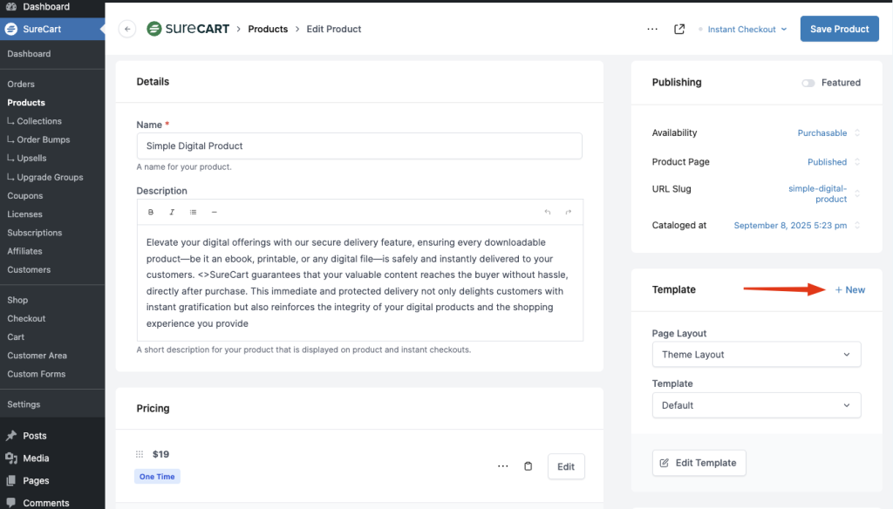Open the three-dots more options menu in header
Viewport: 893px width, 509px height.
[652, 29]
